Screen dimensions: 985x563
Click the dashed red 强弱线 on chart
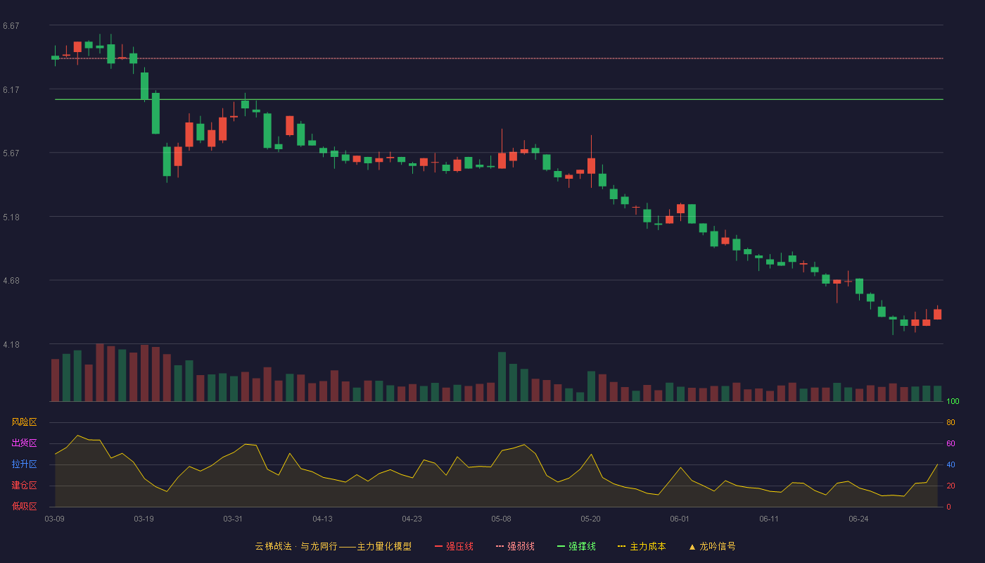(x=499, y=58)
